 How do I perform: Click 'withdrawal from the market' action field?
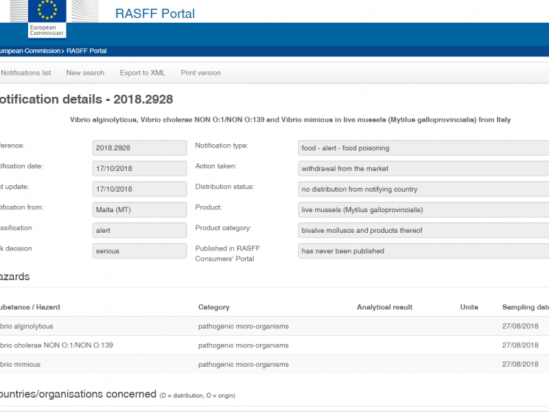(x=423, y=168)
